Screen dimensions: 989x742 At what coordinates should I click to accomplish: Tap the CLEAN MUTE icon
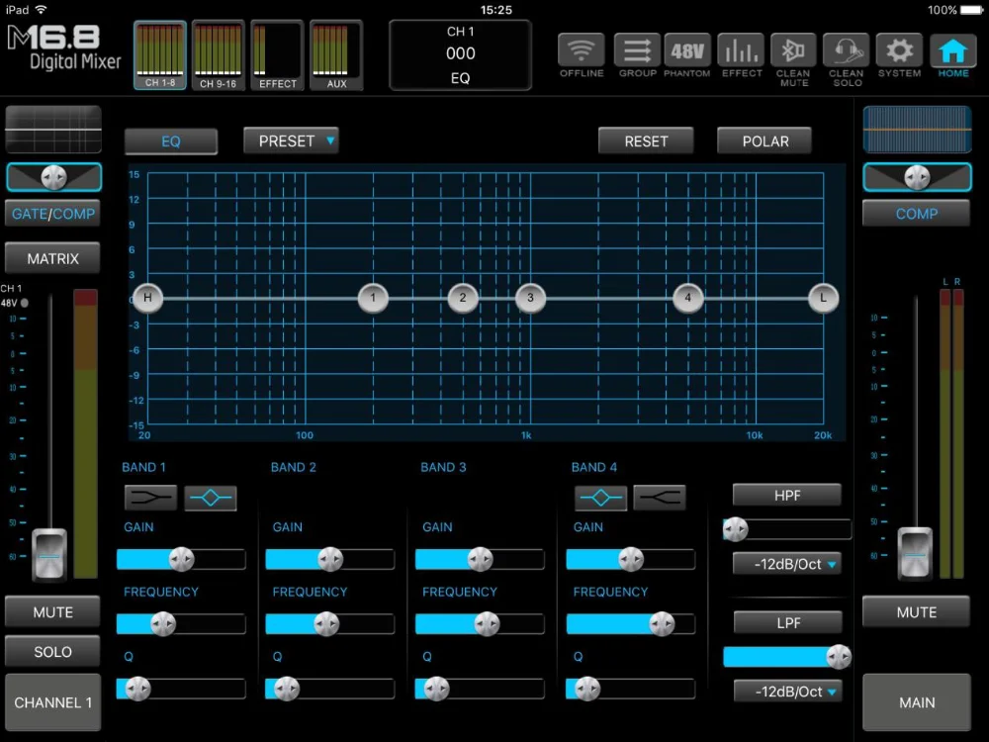click(x=793, y=50)
